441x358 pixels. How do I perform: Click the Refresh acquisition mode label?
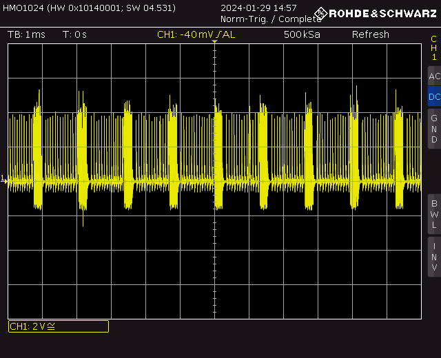click(x=371, y=34)
